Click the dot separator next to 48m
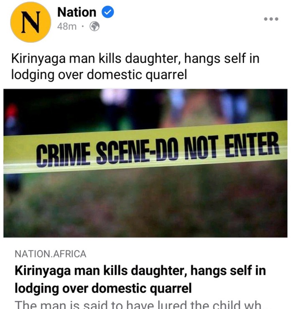The image size is (301, 309). [83, 26]
